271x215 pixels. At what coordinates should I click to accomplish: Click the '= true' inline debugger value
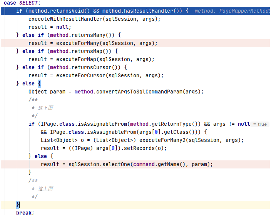pyautogui.click(x=260, y=124)
